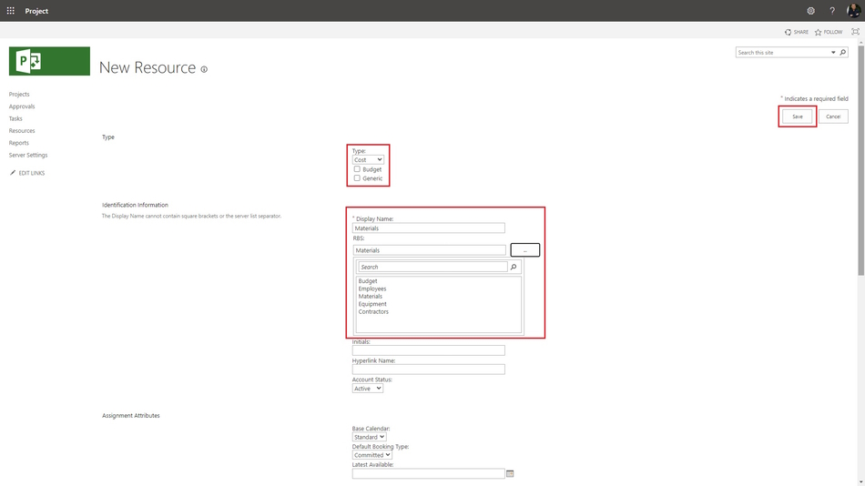The height and width of the screenshot is (486, 865).
Task: Click the Project Web App logo
Action: pos(49,61)
